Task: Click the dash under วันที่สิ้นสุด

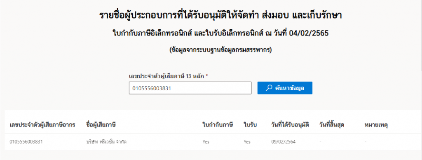Action: click(321, 142)
